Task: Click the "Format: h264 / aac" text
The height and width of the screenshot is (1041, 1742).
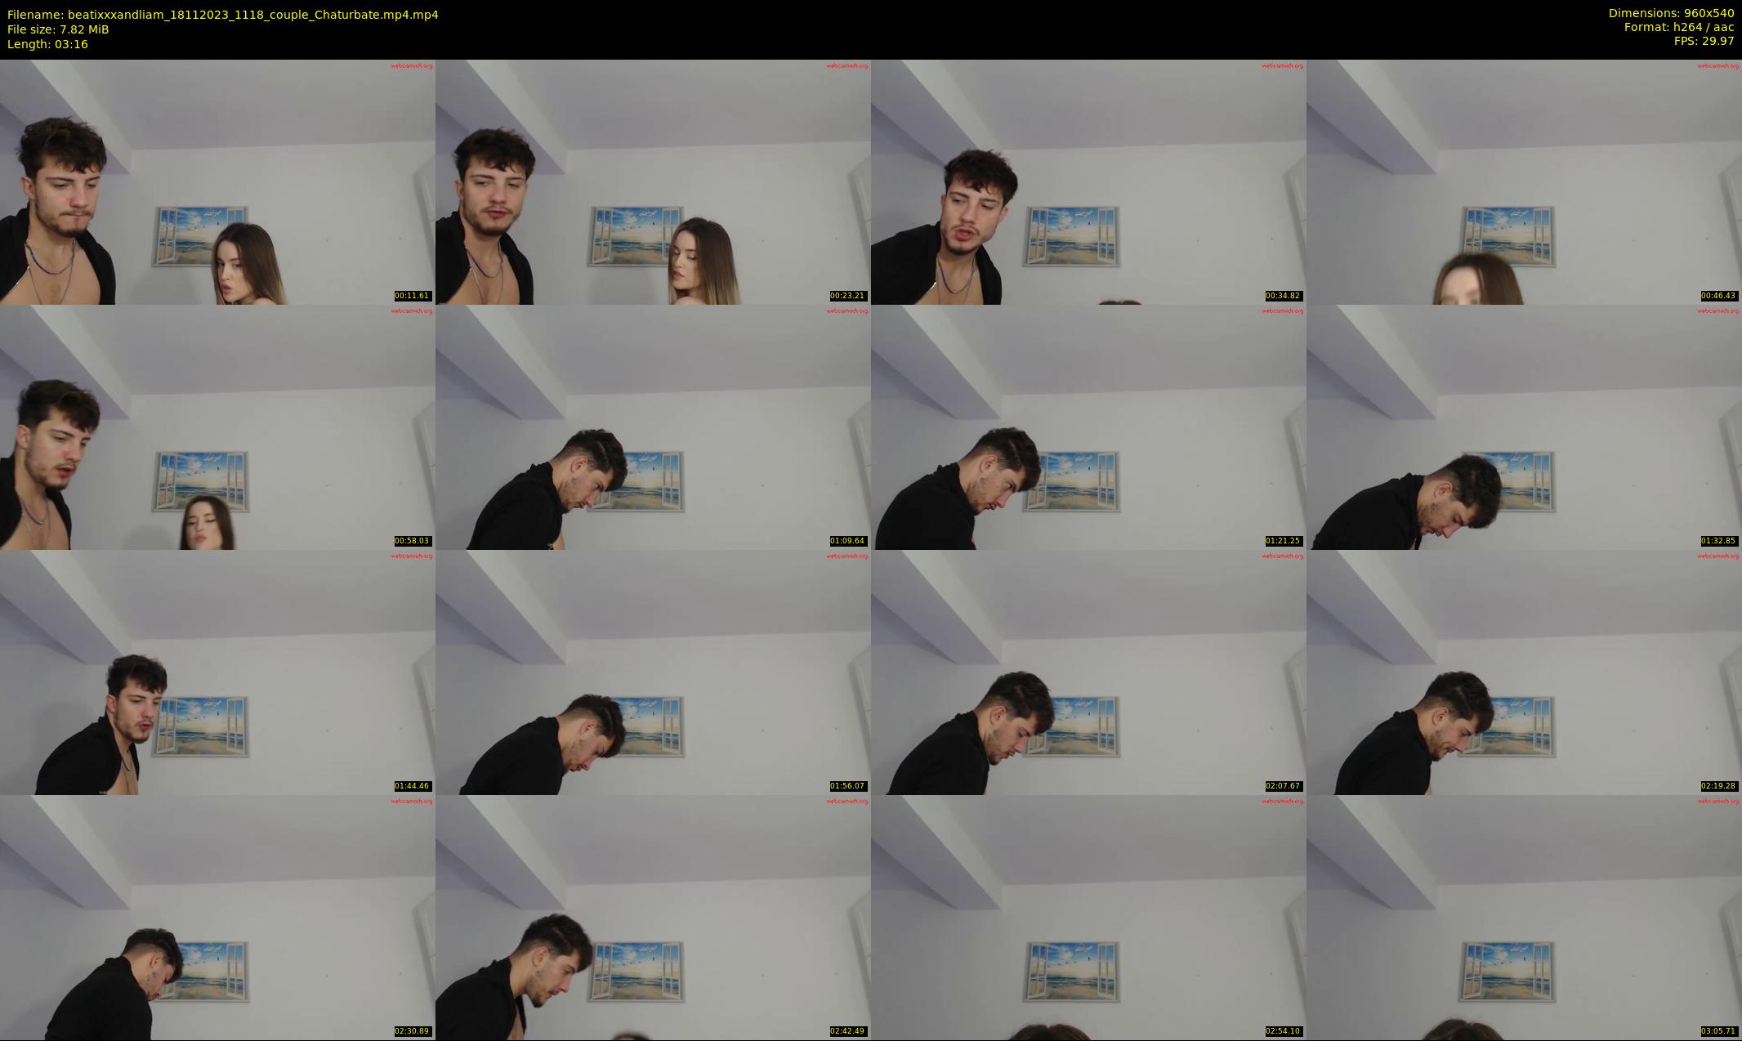Action: (1679, 27)
